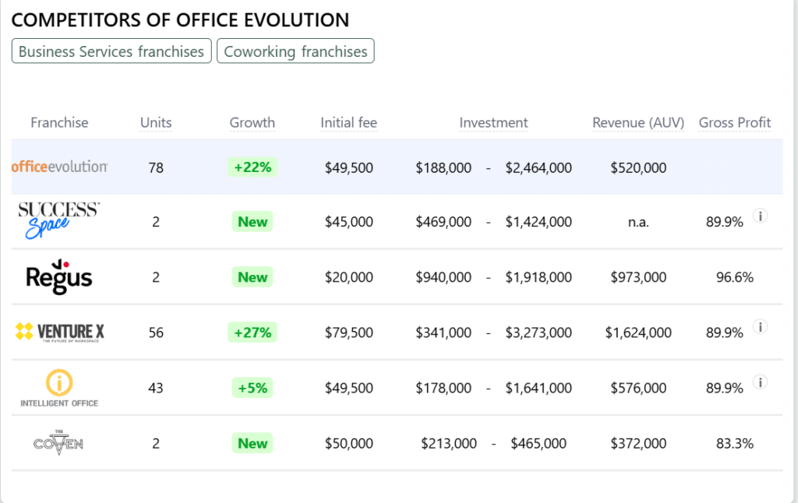Image resolution: width=798 pixels, height=503 pixels.
Task: Click the 43 units value
Action: [x=156, y=388]
